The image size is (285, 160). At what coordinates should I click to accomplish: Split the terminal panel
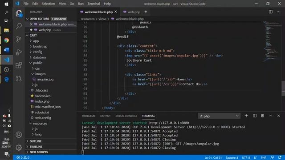(255, 116)
